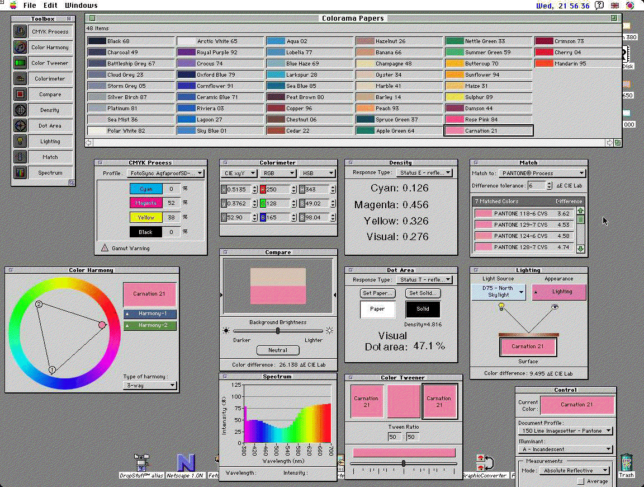The height and width of the screenshot is (487, 644).
Task: Select PANTONE 118-6 CVS match row
Action: tap(524, 213)
